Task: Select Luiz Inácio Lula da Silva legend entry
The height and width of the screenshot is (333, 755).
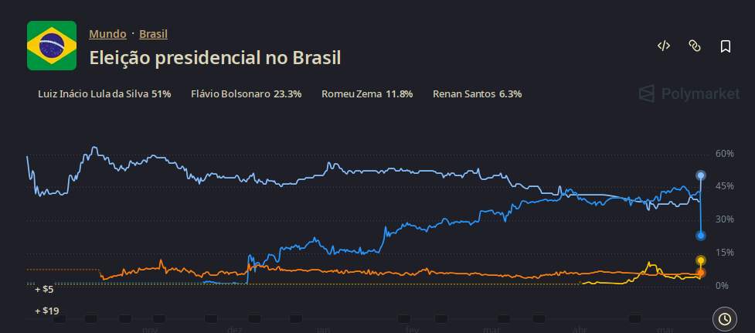Action: [x=104, y=93]
